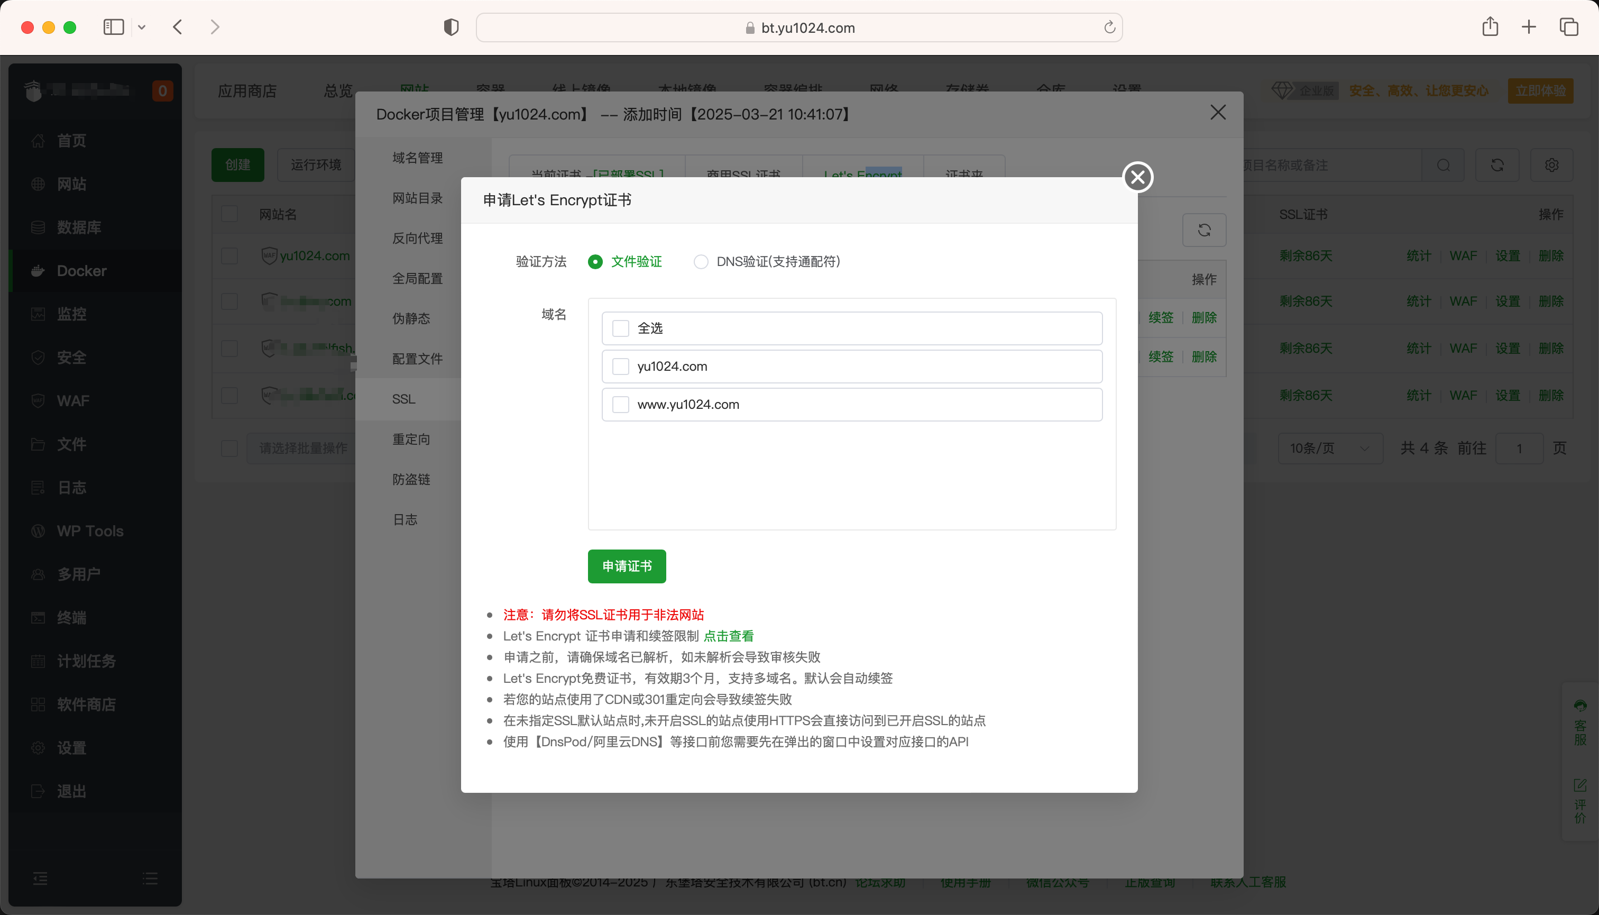Open the 点击查看 link about certificate limits
This screenshot has height=915, width=1599.
pyautogui.click(x=728, y=636)
